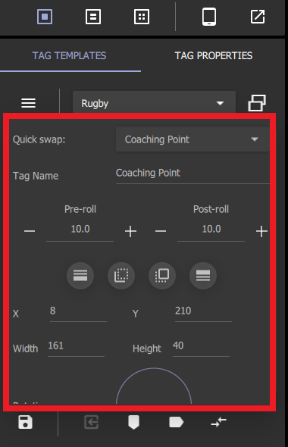Viewport: 288px width, 447px height.
Task: Choose the grid layout icon
Action: [142, 17]
